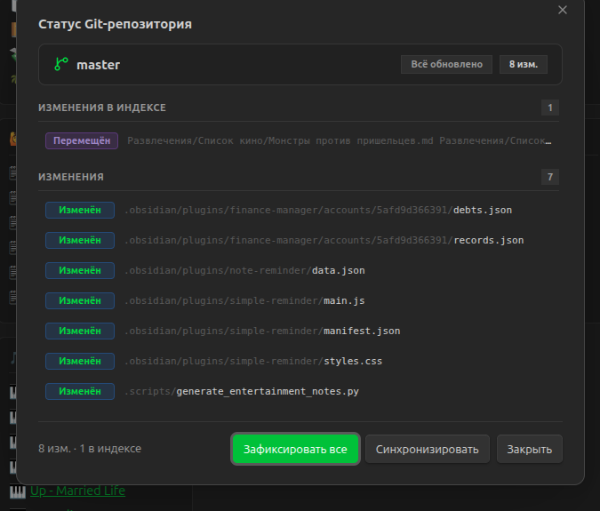Click the 'Закрыть' button
This screenshot has width=600, height=511.
[529, 449]
